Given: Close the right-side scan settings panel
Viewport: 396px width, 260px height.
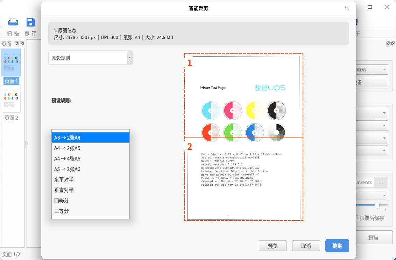Looking at the screenshot, I should coord(393,43).
